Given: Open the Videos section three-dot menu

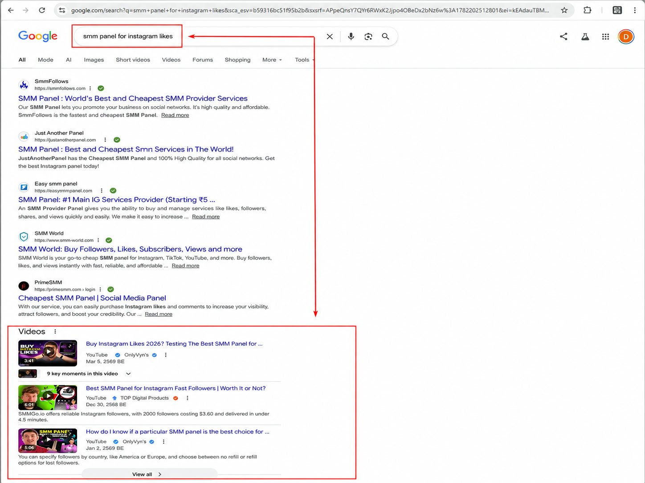Looking at the screenshot, I should tap(55, 331).
